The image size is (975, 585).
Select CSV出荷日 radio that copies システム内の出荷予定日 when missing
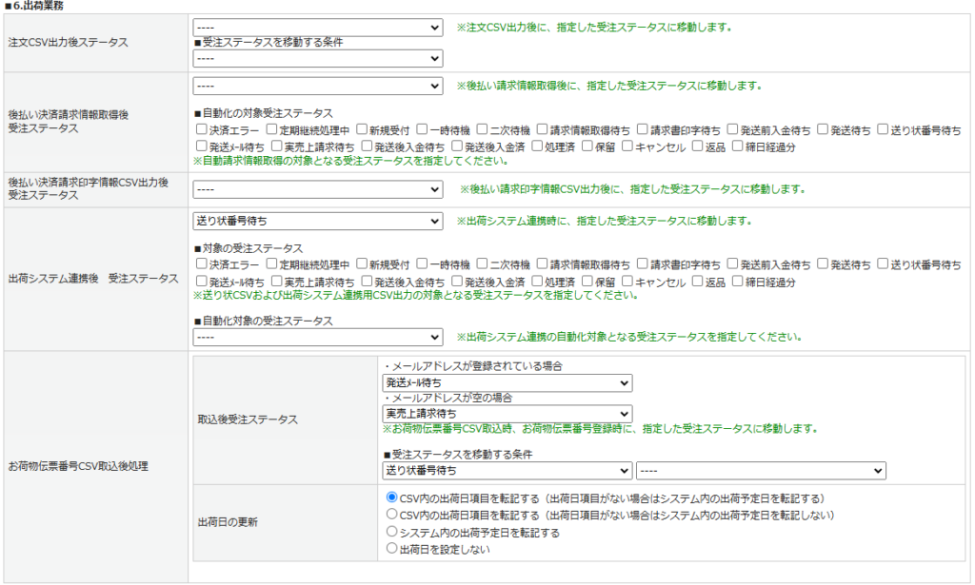pyautogui.click(x=391, y=497)
